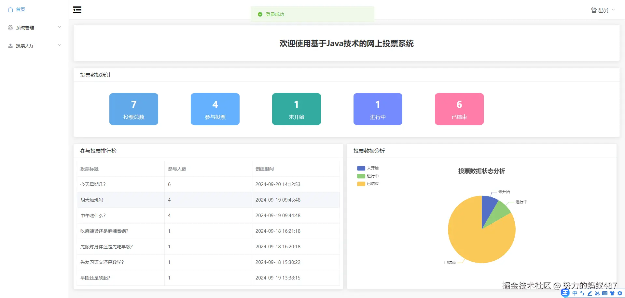Select the 先锻炼身体还是先吃早饭? row title

pos(107,247)
